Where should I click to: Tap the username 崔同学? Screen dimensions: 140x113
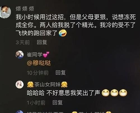pyautogui.click(x=35, y=55)
